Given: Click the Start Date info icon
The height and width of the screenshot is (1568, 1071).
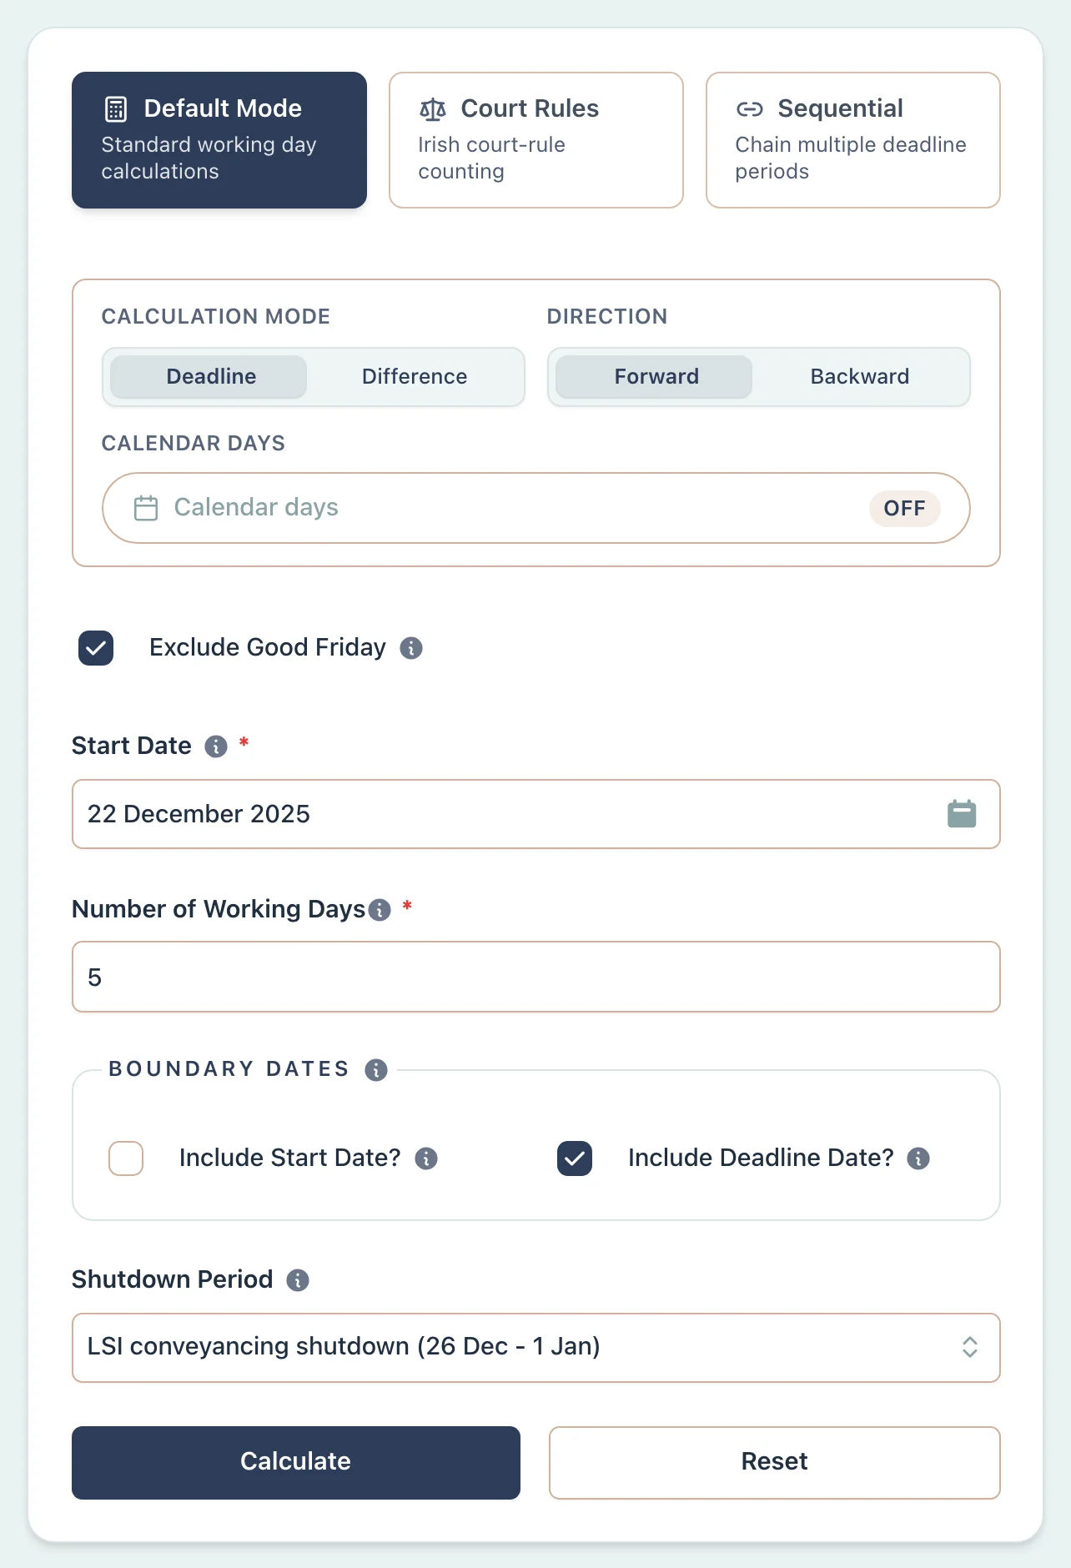Looking at the screenshot, I should click(x=215, y=747).
